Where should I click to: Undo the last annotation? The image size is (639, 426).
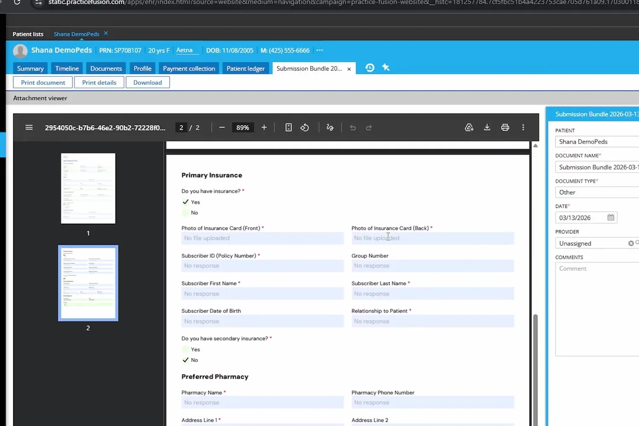[x=353, y=127]
